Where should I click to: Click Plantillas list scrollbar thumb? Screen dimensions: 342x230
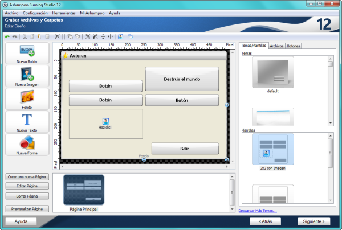tap(331, 153)
